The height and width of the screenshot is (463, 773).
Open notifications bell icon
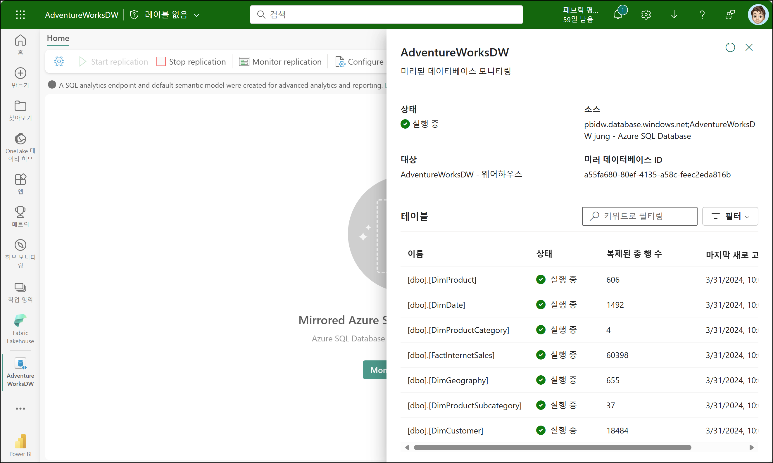(618, 15)
